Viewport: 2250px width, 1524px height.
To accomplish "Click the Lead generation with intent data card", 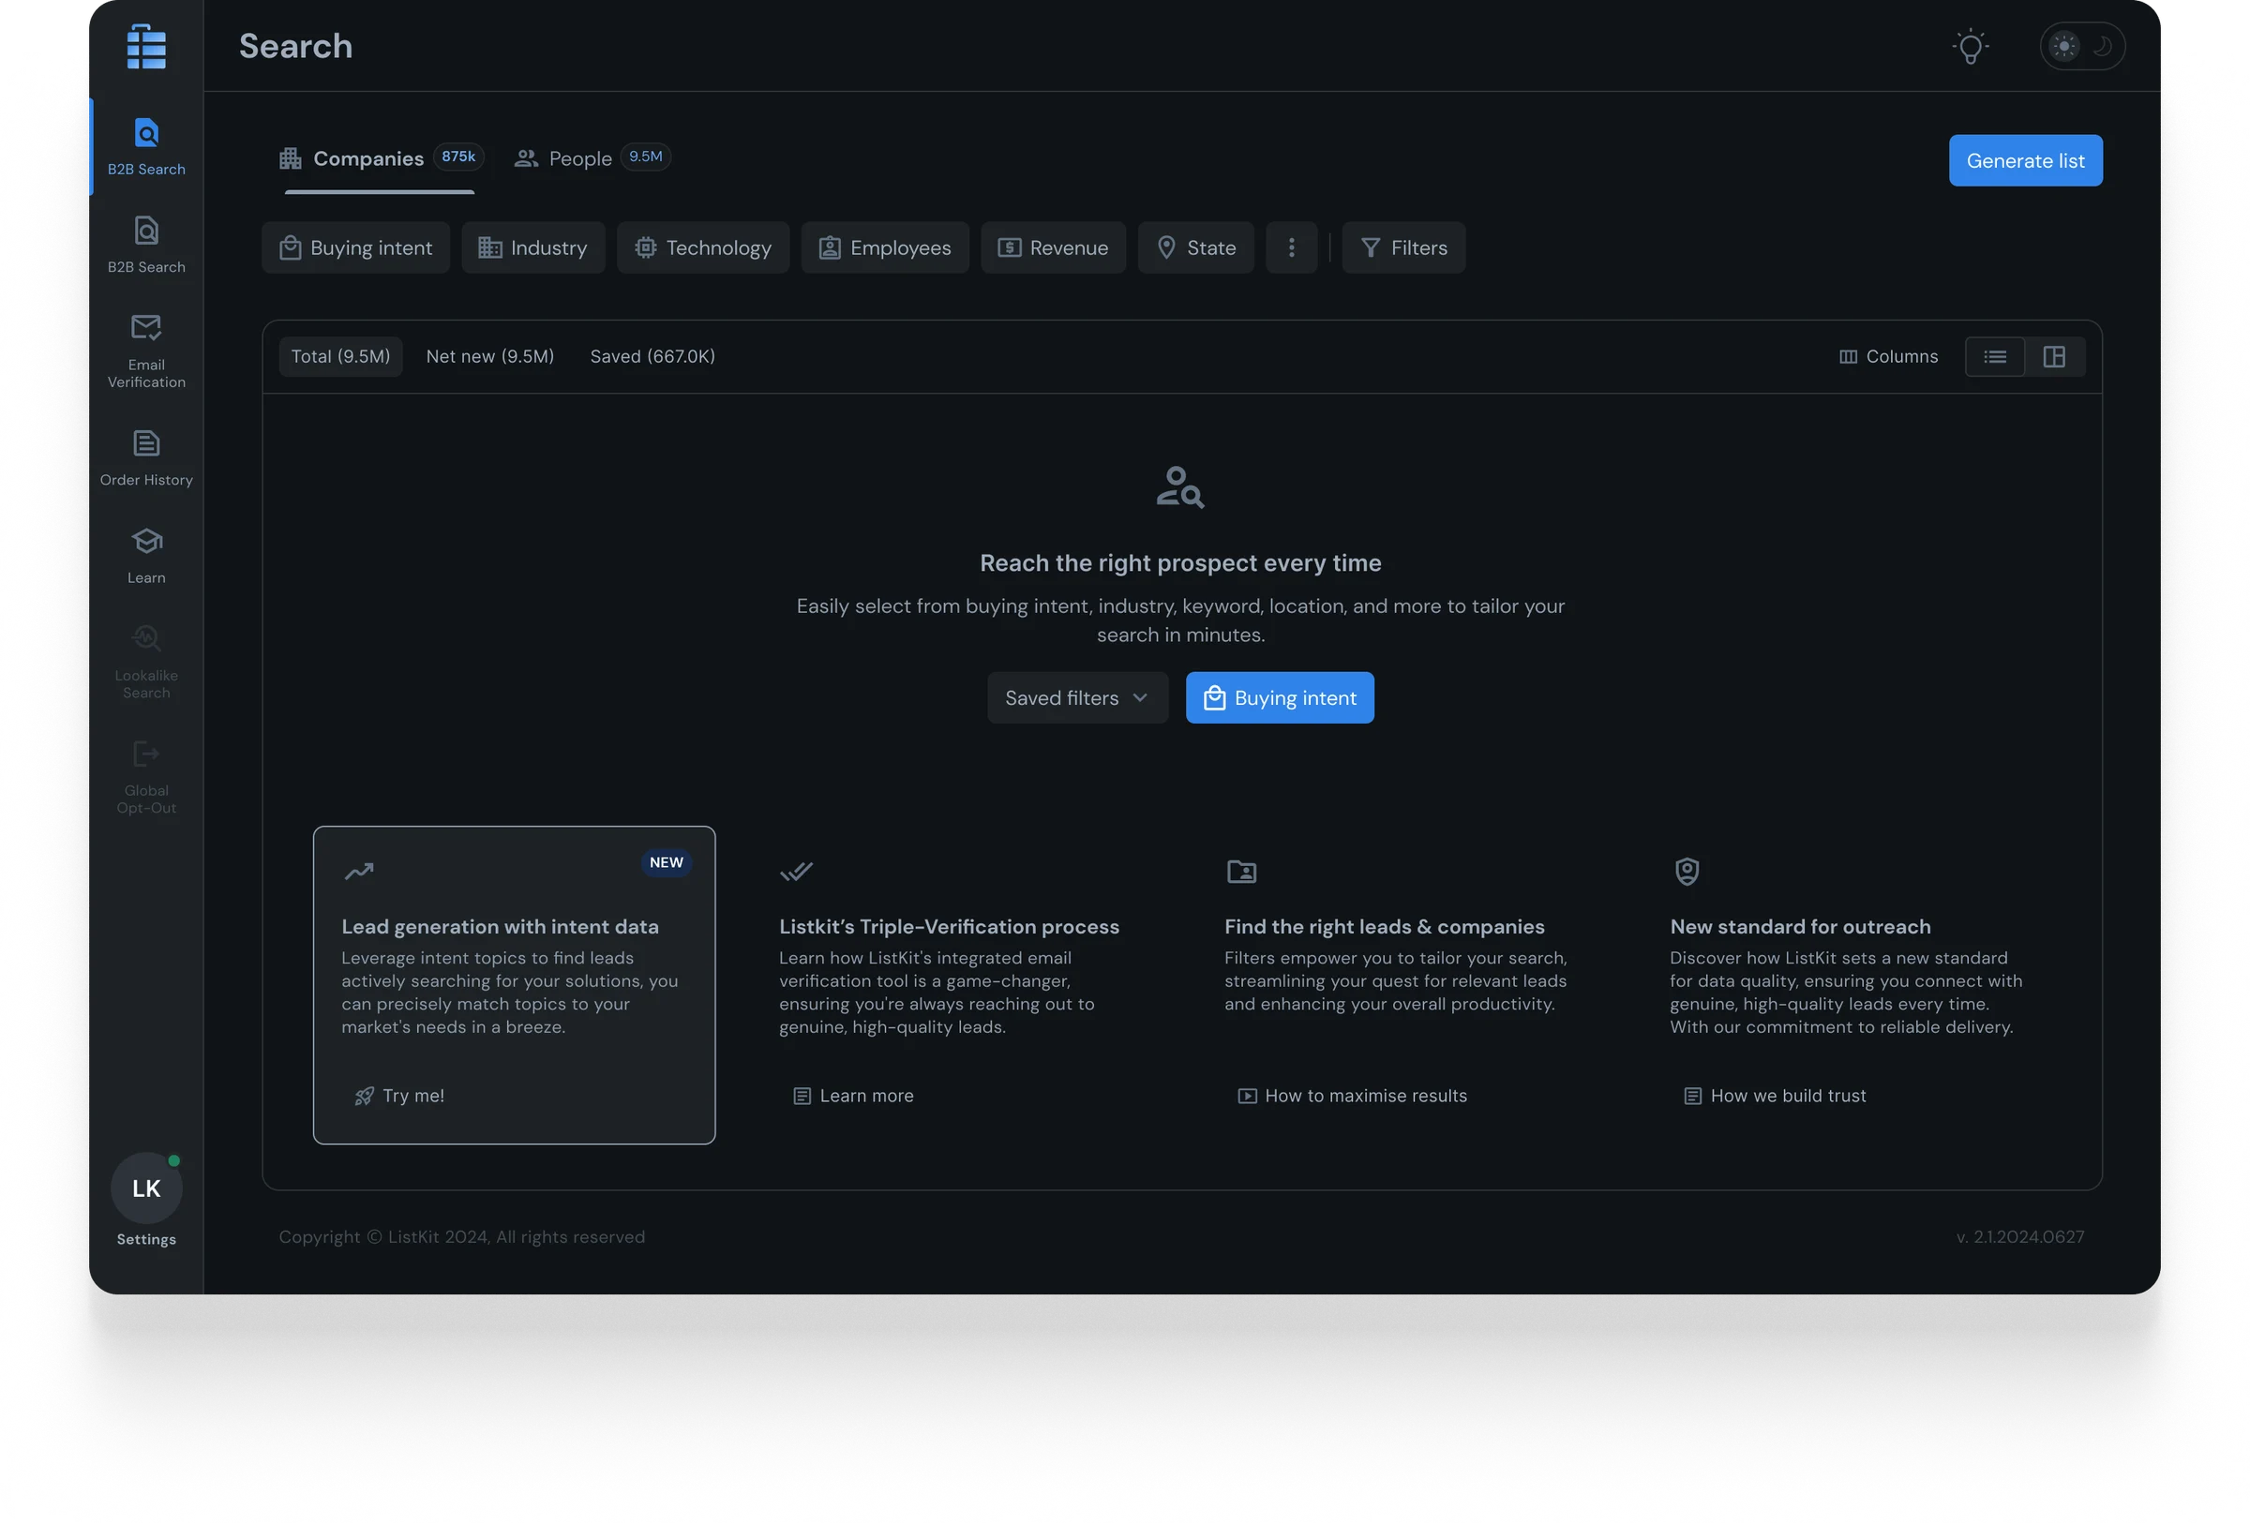I will click(514, 985).
